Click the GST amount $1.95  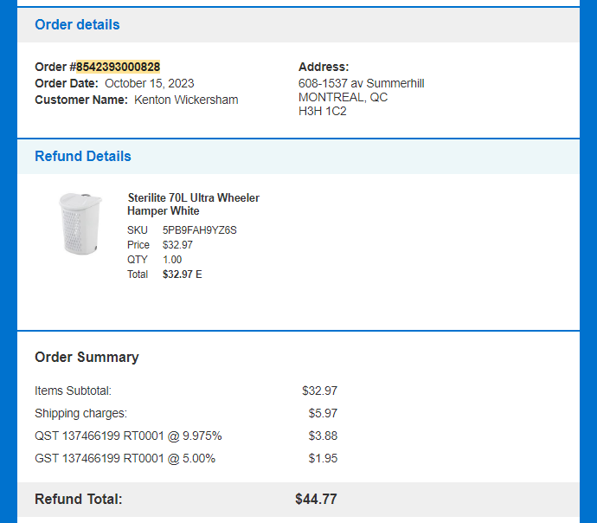pyautogui.click(x=323, y=458)
